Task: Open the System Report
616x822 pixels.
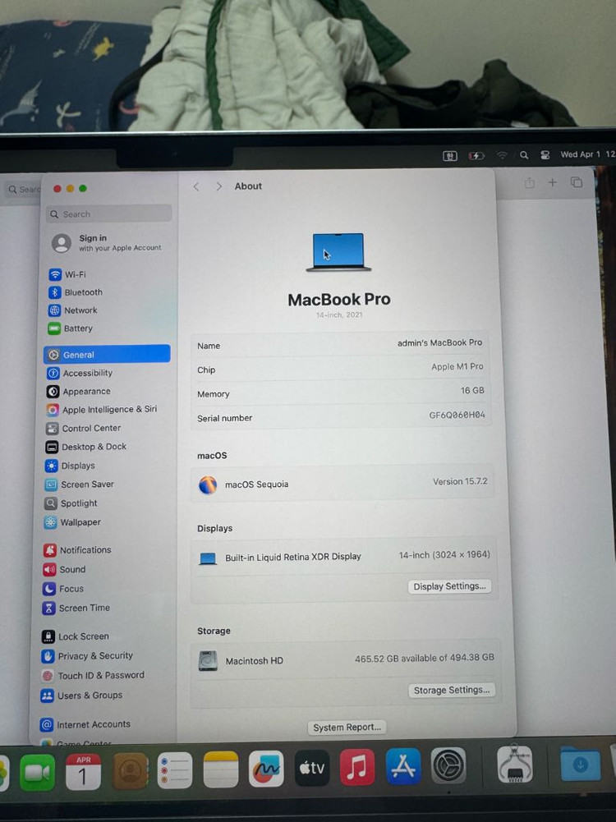Action: (347, 727)
